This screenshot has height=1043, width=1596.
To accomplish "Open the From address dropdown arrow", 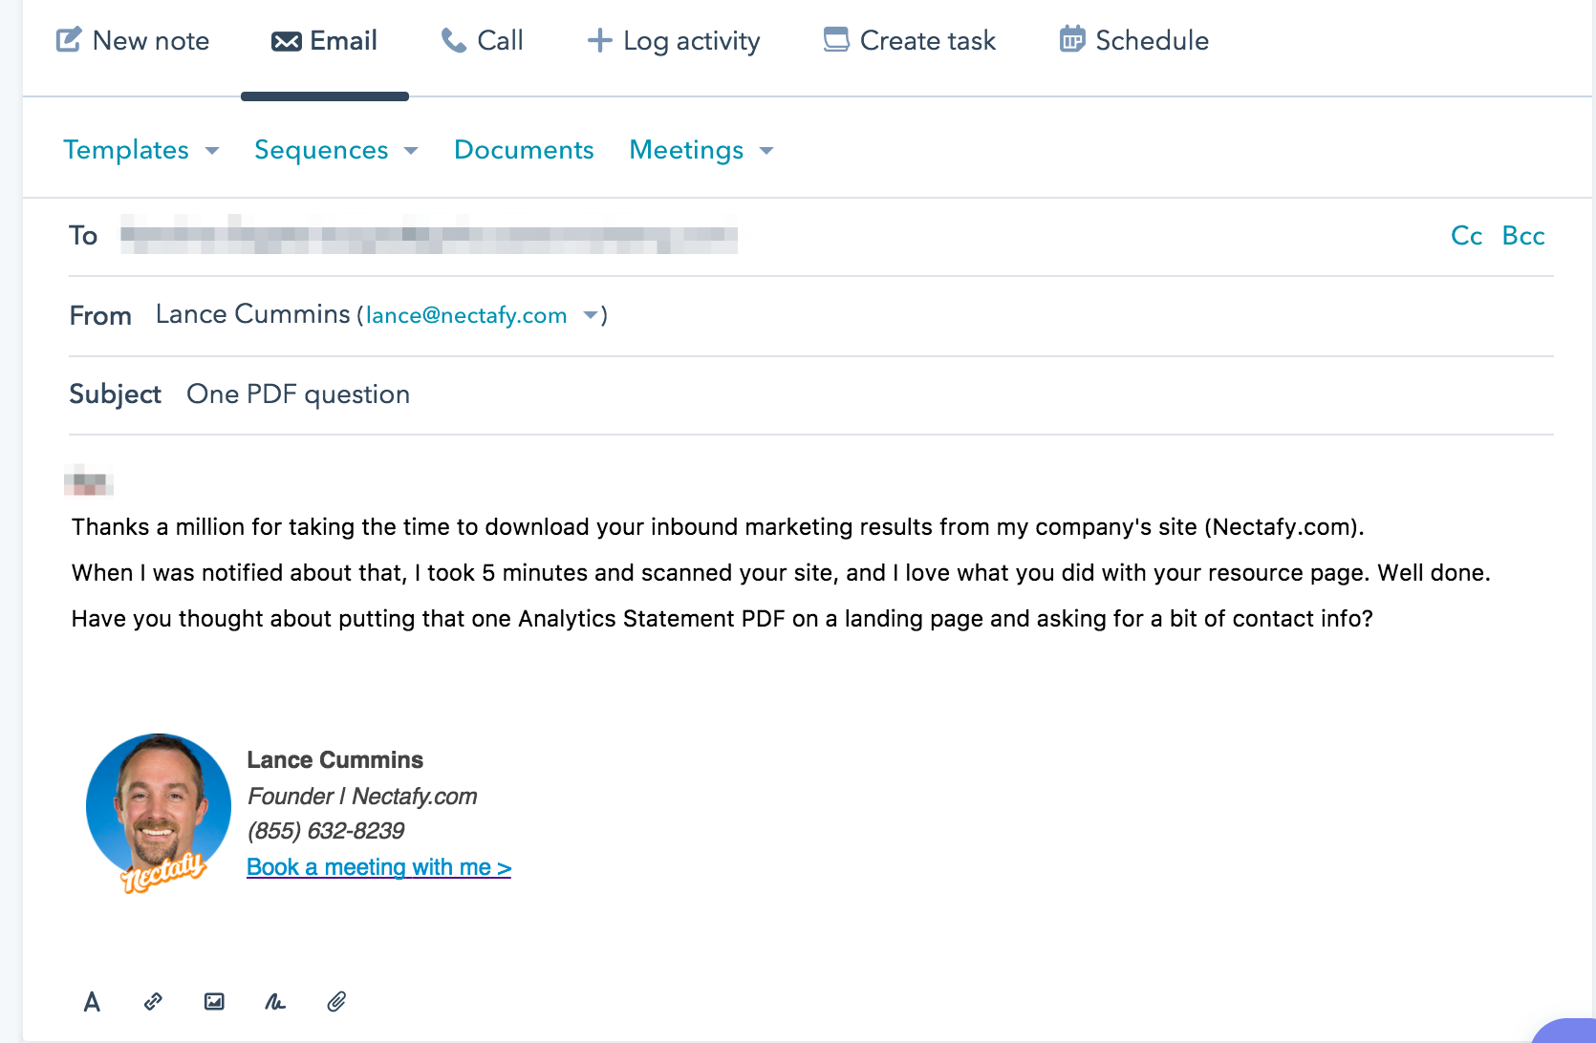I will [x=591, y=314].
